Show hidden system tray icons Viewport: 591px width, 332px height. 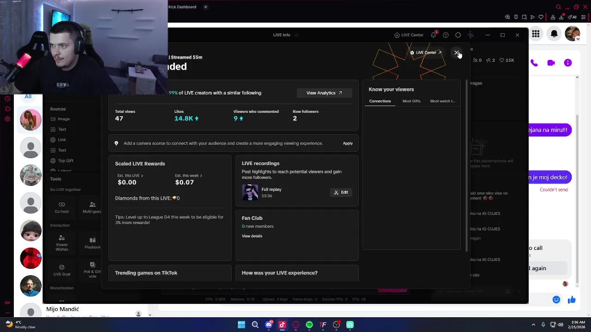pyautogui.click(x=533, y=325)
